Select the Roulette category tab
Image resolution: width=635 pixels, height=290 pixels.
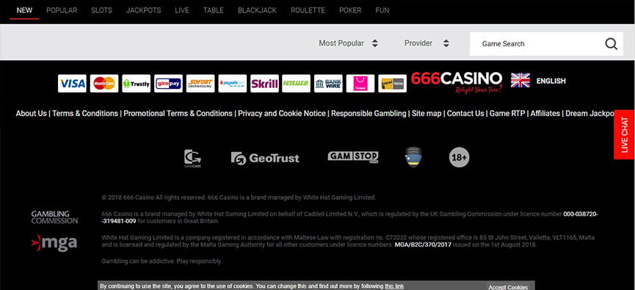point(308,10)
